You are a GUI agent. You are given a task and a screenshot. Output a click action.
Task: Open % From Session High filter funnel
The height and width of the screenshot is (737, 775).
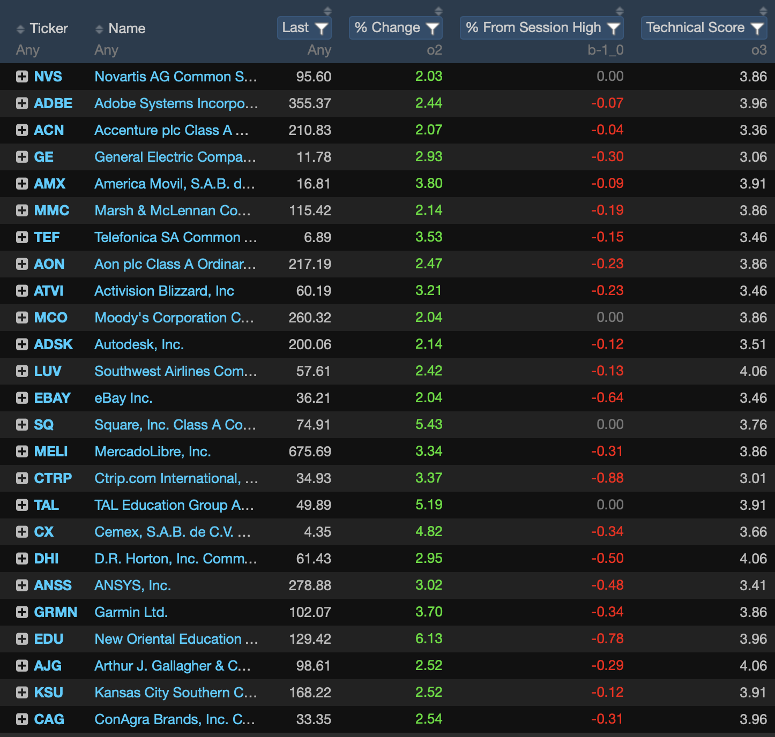pos(614,28)
